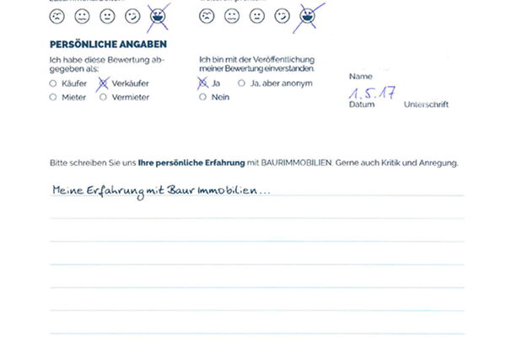Click the saddest face in the right rating row
Viewport: 506px width, 337px height.
tap(207, 16)
